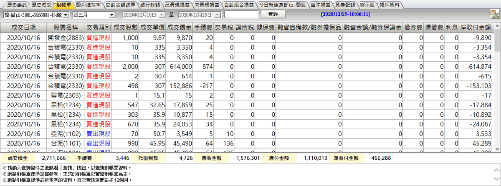The width and height of the screenshot is (501, 186).
Task: Click the 淨收付金額 column header
Action: click(x=476, y=27)
